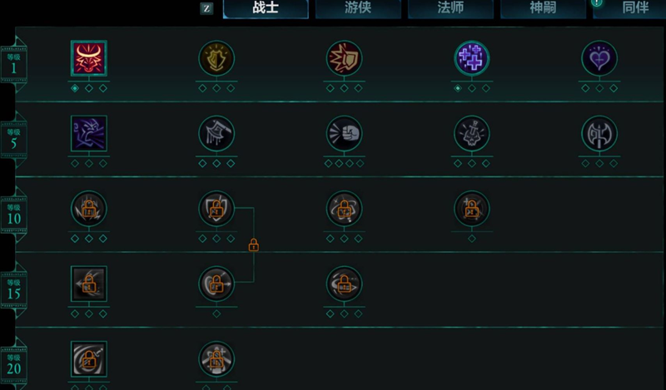Click the purple heart skill icon

(599, 58)
